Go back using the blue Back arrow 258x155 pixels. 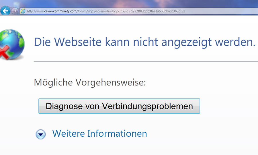[x=5, y=11]
